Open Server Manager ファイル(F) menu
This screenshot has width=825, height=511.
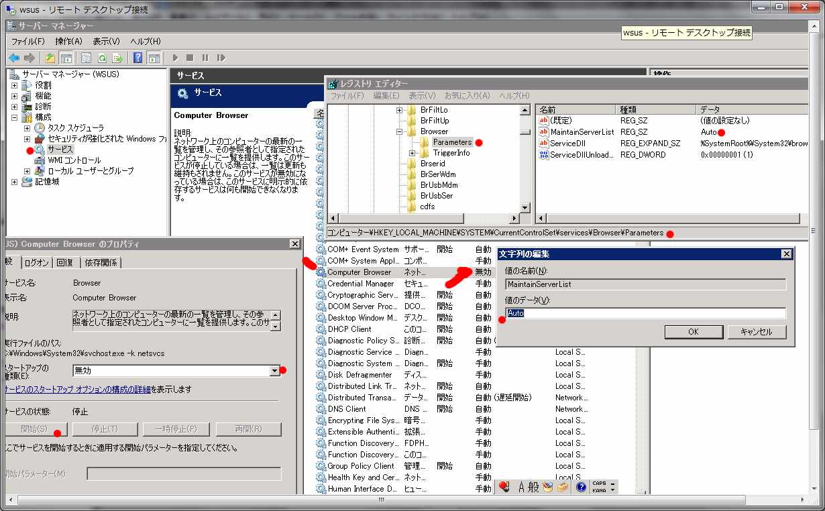click(x=27, y=42)
